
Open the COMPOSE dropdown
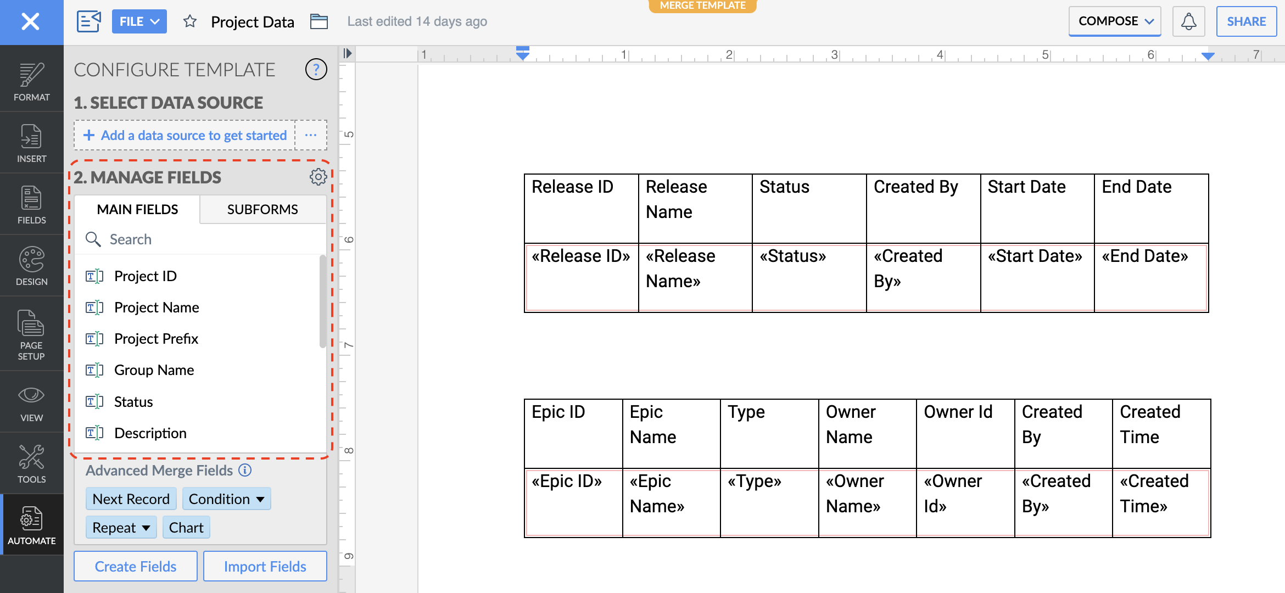point(1114,21)
